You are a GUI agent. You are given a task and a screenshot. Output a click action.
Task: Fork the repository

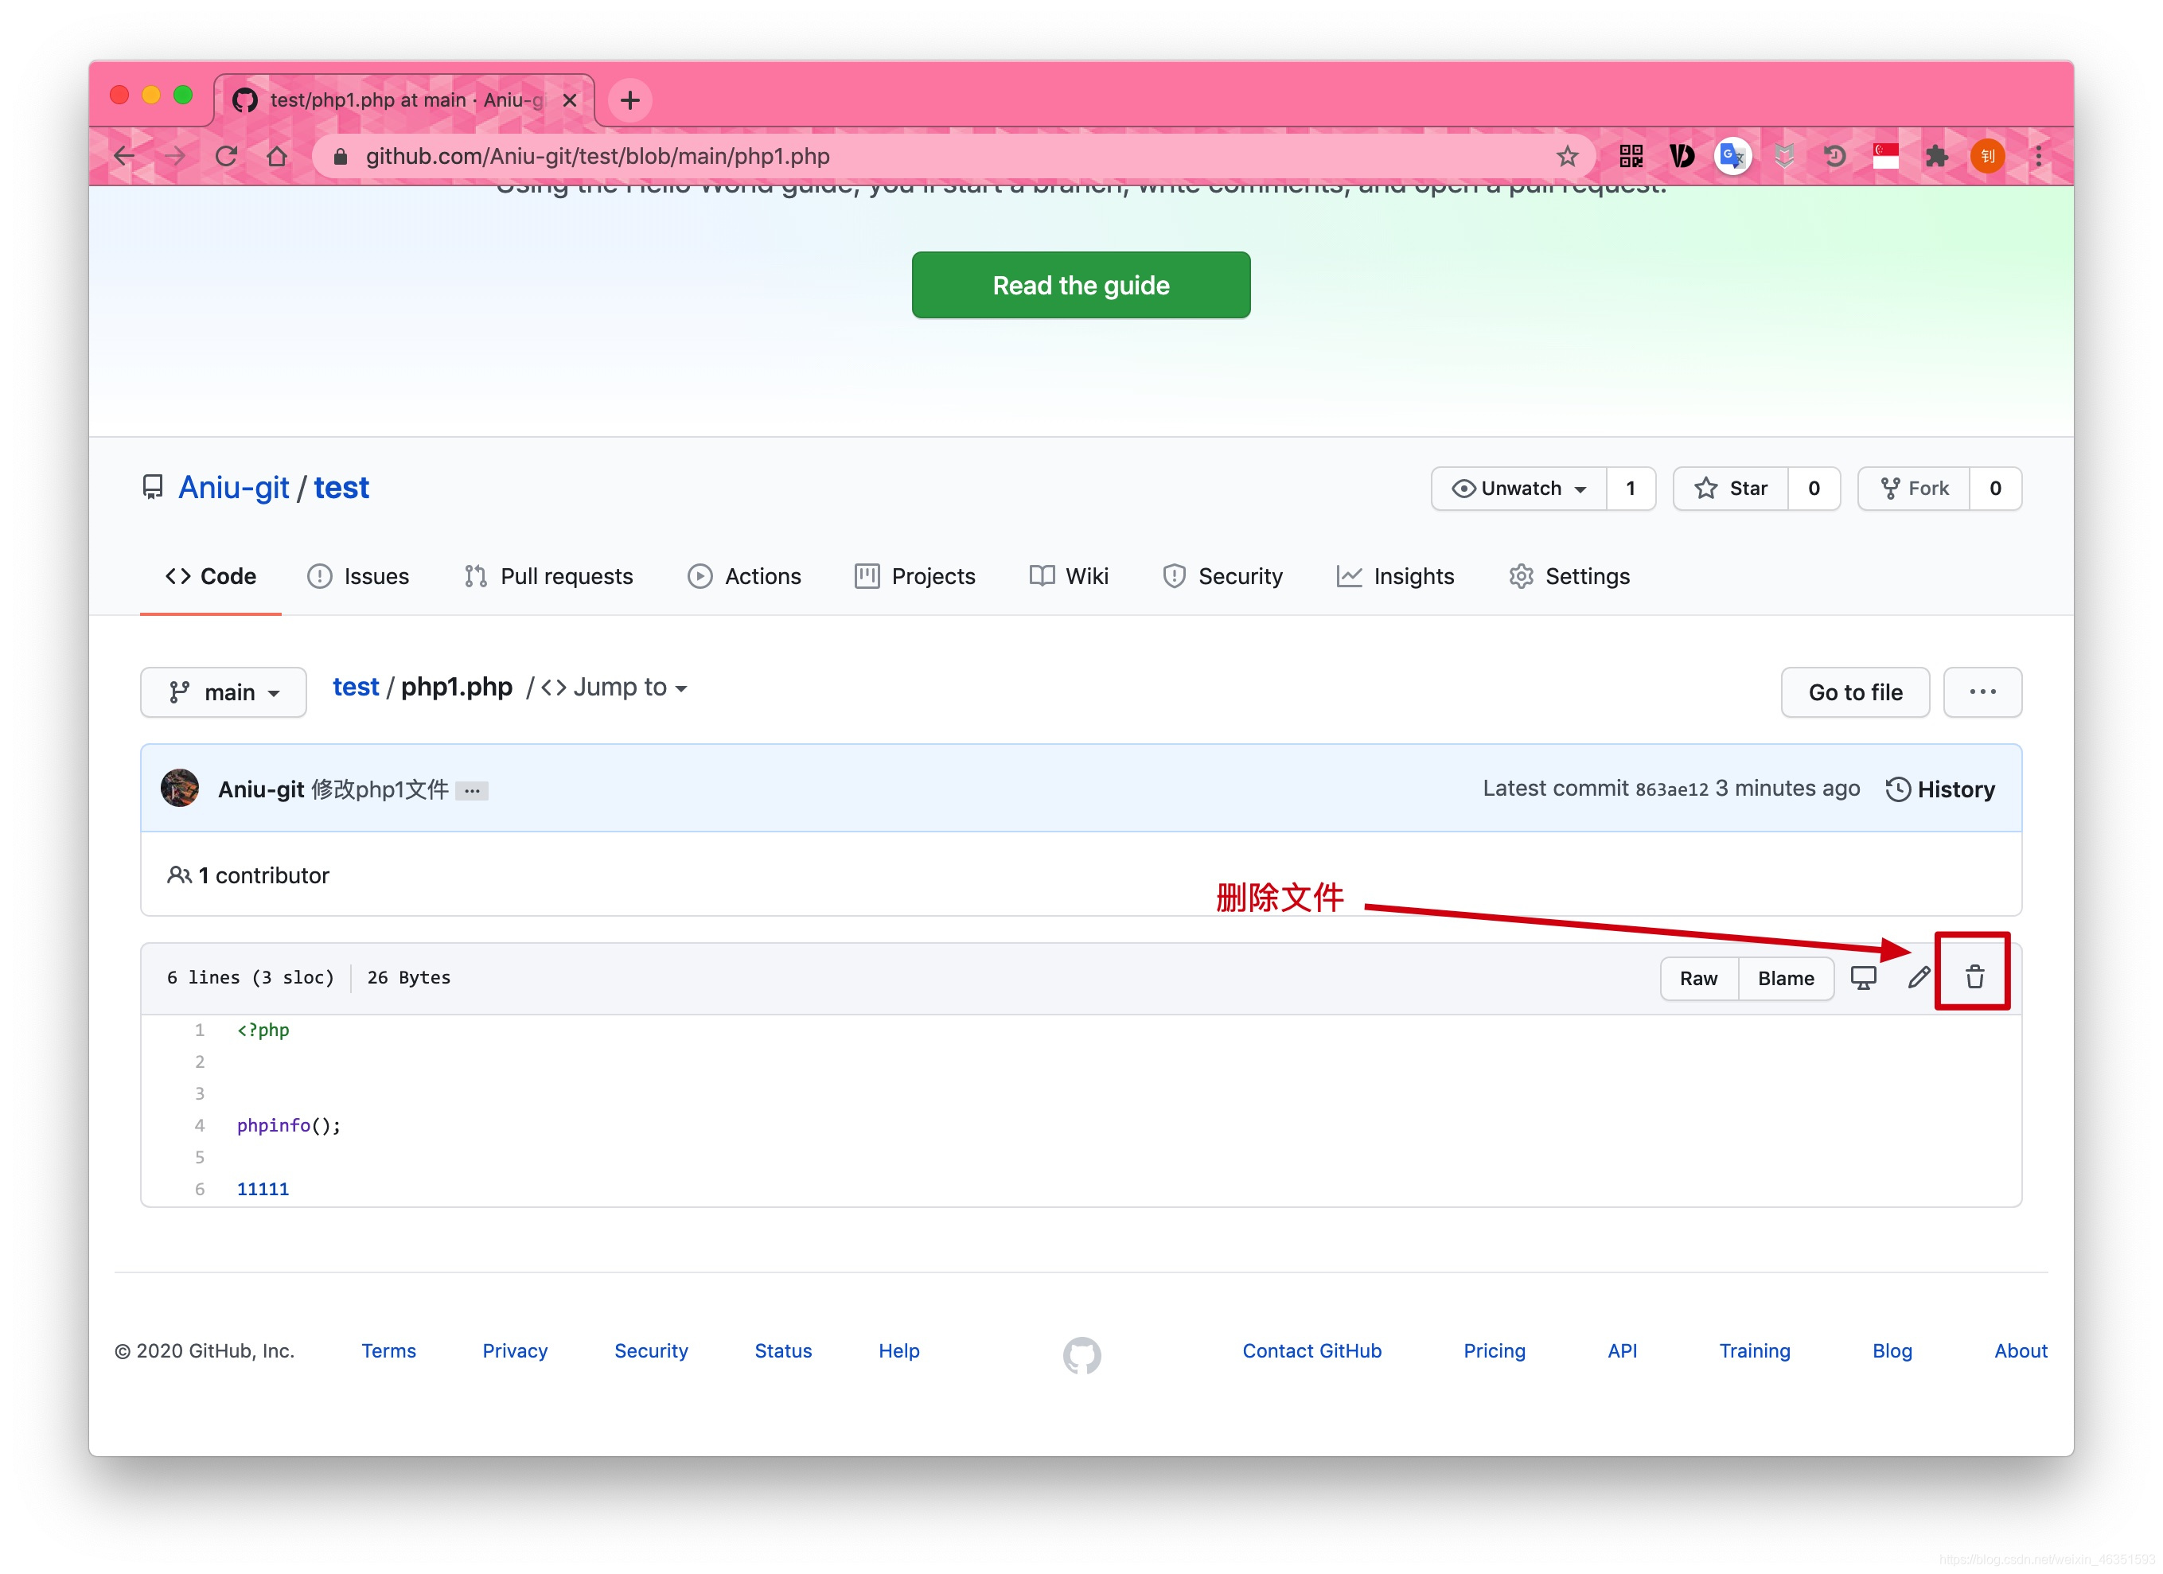coord(1914,488)
